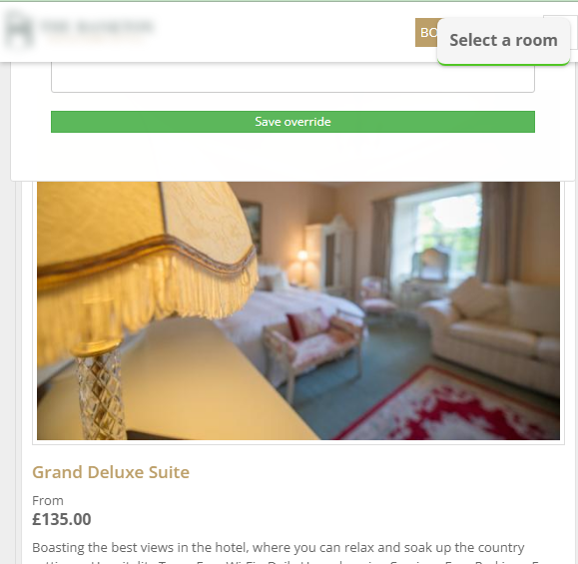Click the blurred hotel logo icon
This screenshot has width=578, height=564.
[x=19, y=30]
